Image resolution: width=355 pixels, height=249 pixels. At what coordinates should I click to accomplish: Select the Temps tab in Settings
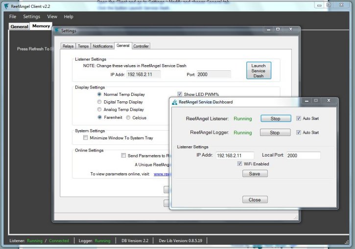(83, 46)
